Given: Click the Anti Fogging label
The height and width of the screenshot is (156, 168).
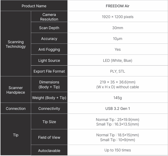Looking at the screenshot, I should point(49,49).
